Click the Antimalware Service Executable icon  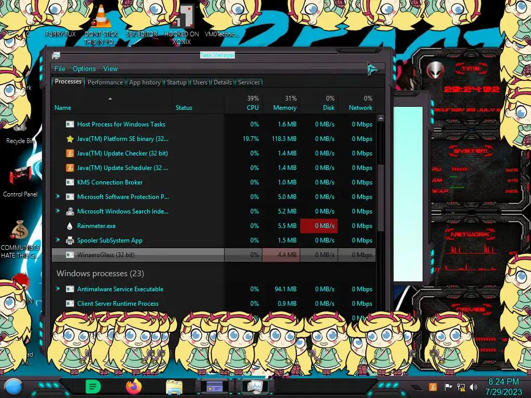tap(70, 289)
